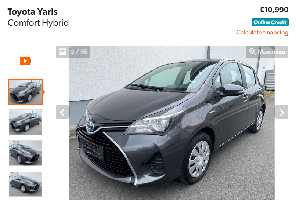Click the white video thumbnail box

tap(25, 61)
